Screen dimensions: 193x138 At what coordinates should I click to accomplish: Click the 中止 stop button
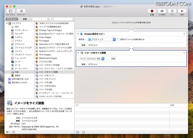pyautogui.click(x=172, y=11)
